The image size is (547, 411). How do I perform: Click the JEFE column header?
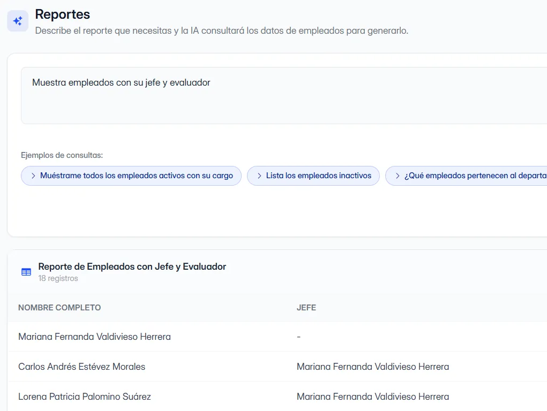(x=306, y=308)
